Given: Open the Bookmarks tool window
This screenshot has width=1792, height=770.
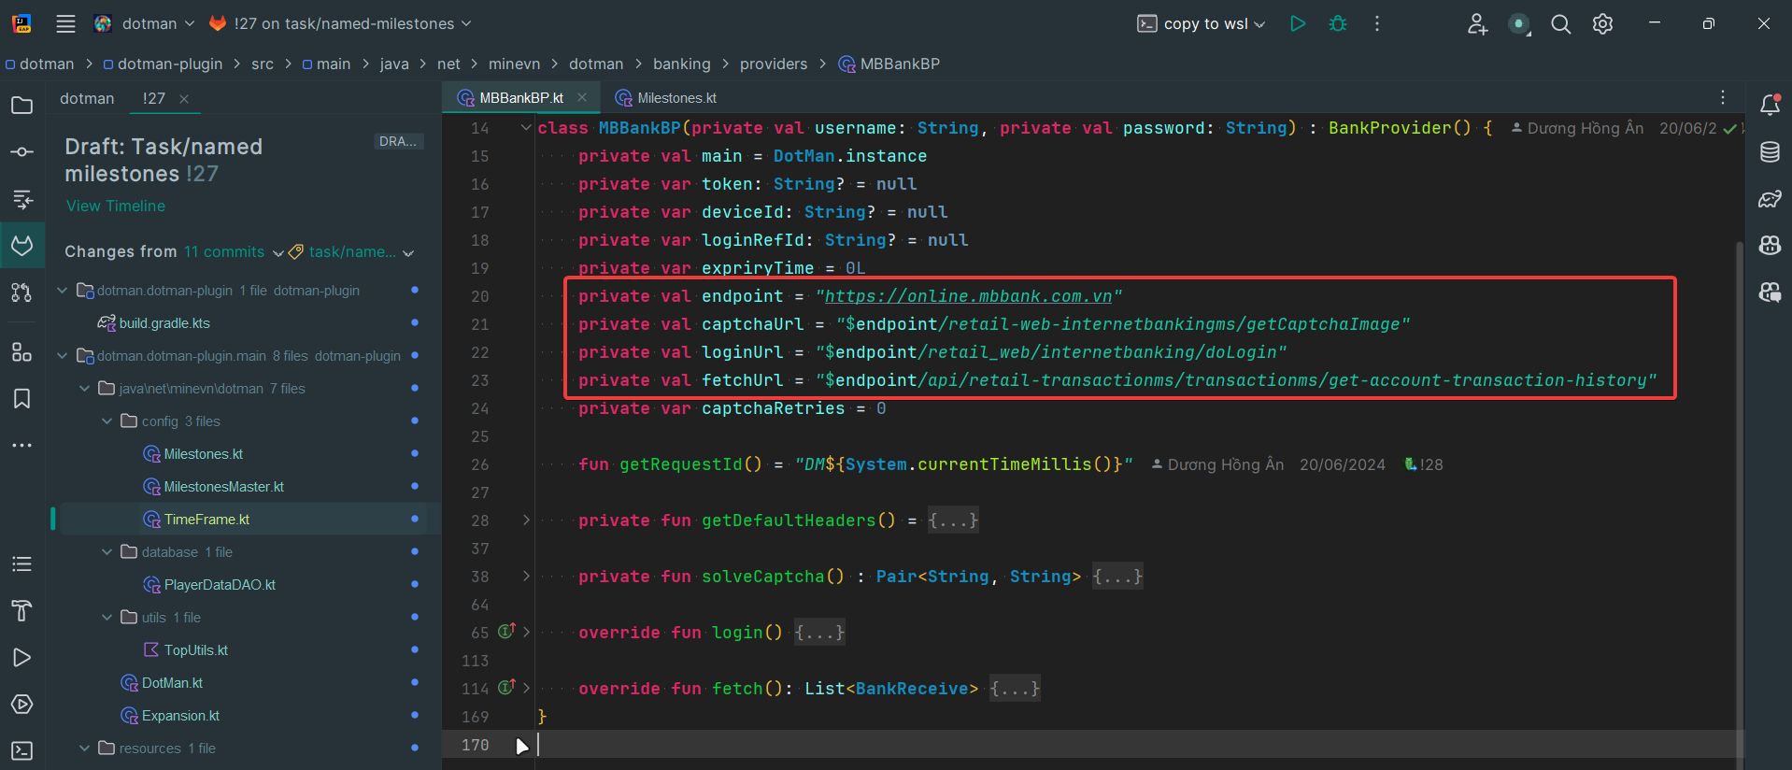Looking at the screenshot, I should [x=22, y=399].
